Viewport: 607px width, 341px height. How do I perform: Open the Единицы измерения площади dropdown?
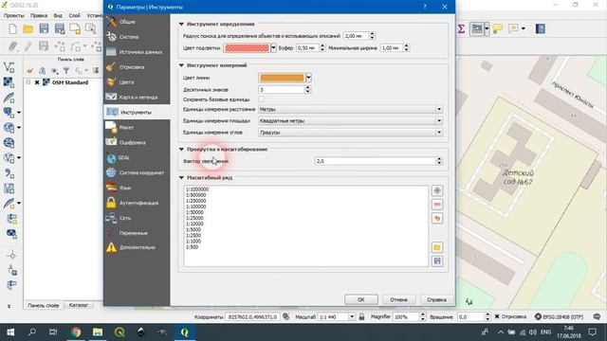tap(350, 120)
